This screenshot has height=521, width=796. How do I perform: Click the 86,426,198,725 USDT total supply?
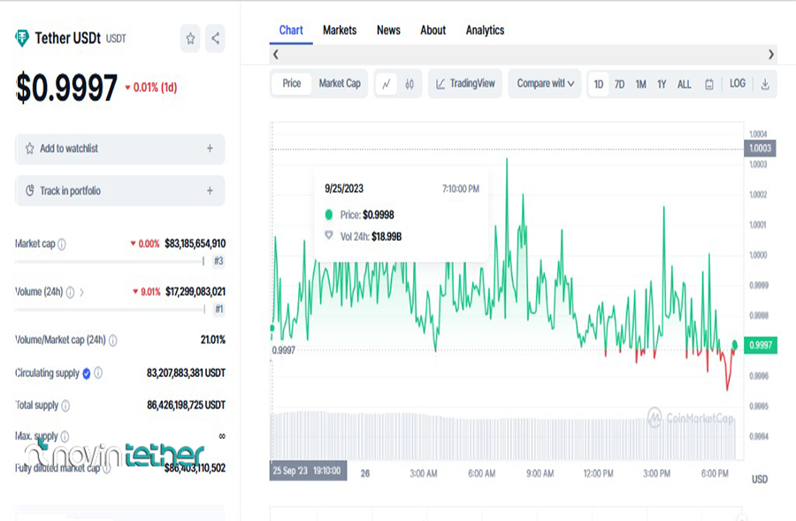[186, 405]
